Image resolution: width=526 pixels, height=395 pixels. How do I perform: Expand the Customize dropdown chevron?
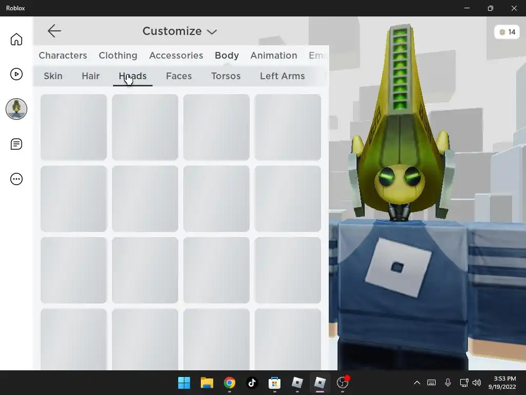212,32
